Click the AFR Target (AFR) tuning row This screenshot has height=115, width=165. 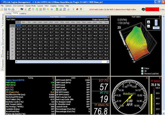click(30, 104)
